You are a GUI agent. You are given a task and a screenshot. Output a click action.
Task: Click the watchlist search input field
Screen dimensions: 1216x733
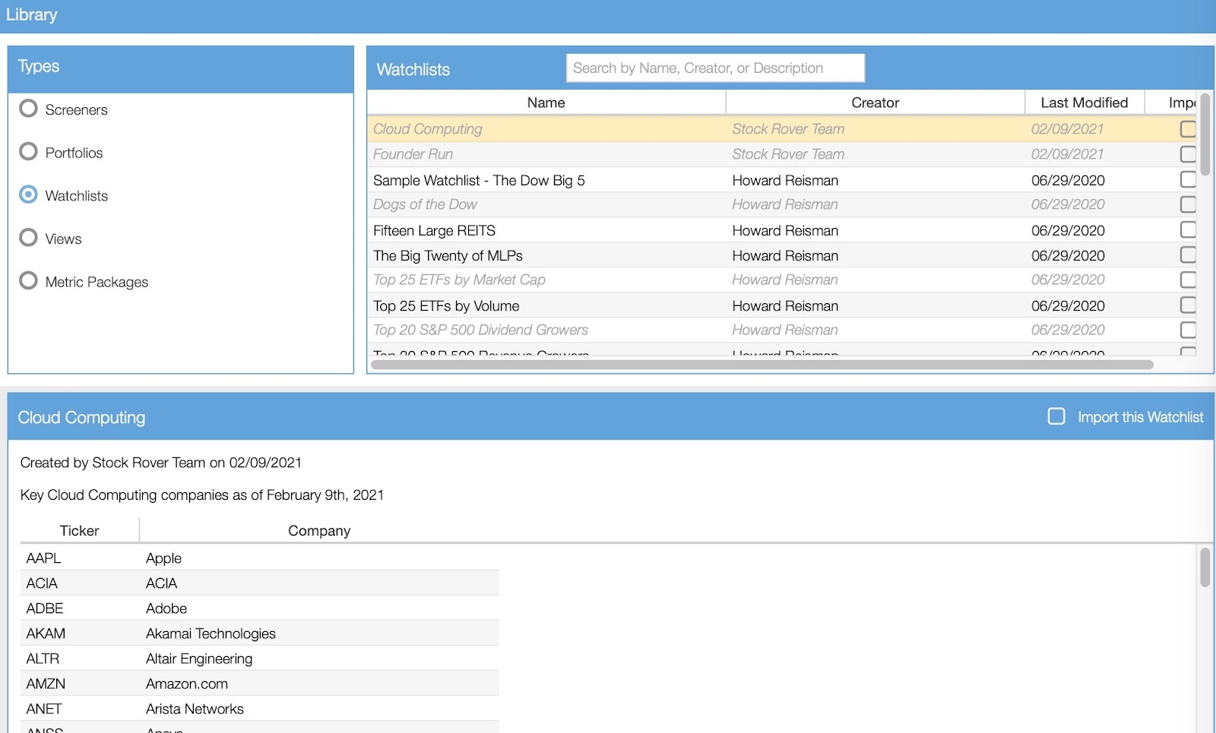[715, 68]
